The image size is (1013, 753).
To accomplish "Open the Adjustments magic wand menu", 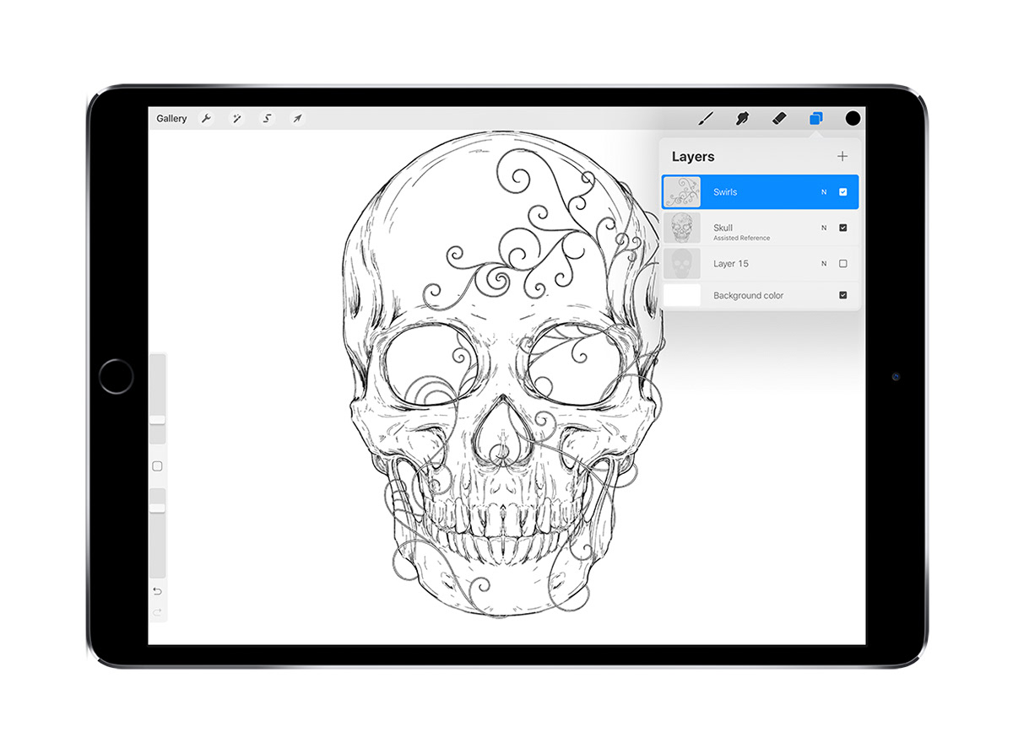I will [x=237, y=119].
